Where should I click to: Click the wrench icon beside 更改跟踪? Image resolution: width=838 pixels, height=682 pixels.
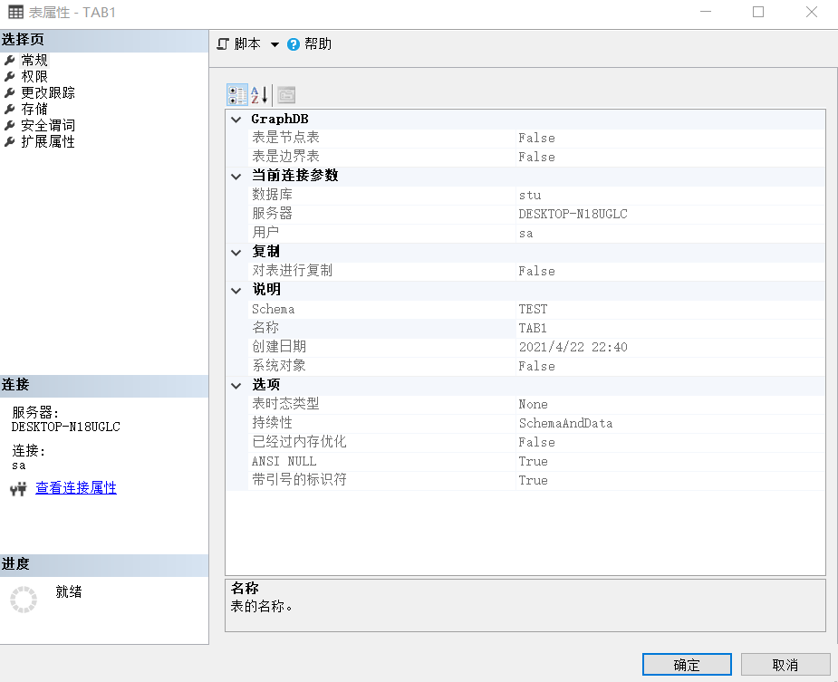(10, 92)
